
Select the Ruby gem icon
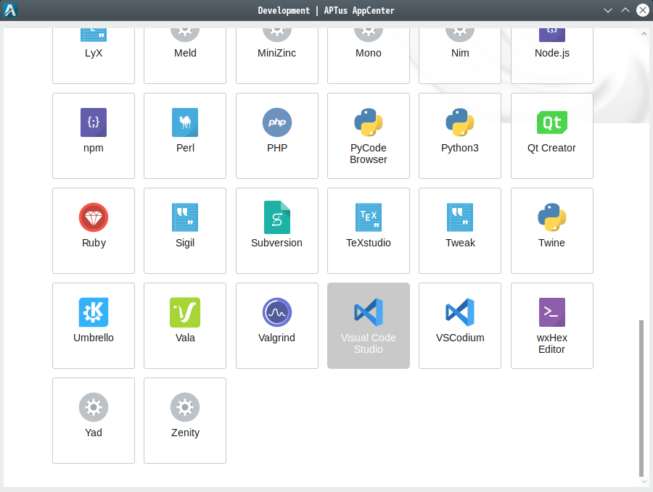pyautogui.click(x=94, y=217)
